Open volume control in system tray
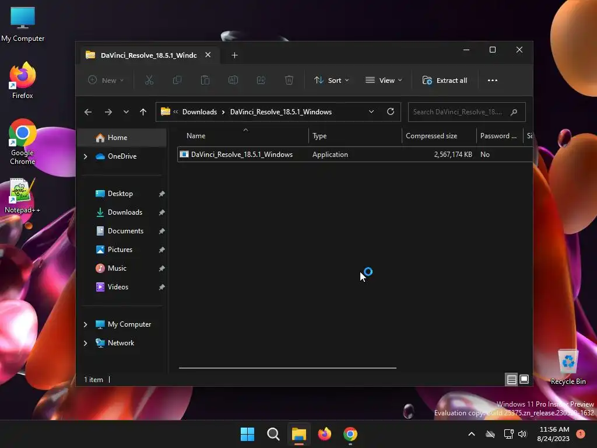The height and width of the screenshot is (448, 597). click(522, 434)
